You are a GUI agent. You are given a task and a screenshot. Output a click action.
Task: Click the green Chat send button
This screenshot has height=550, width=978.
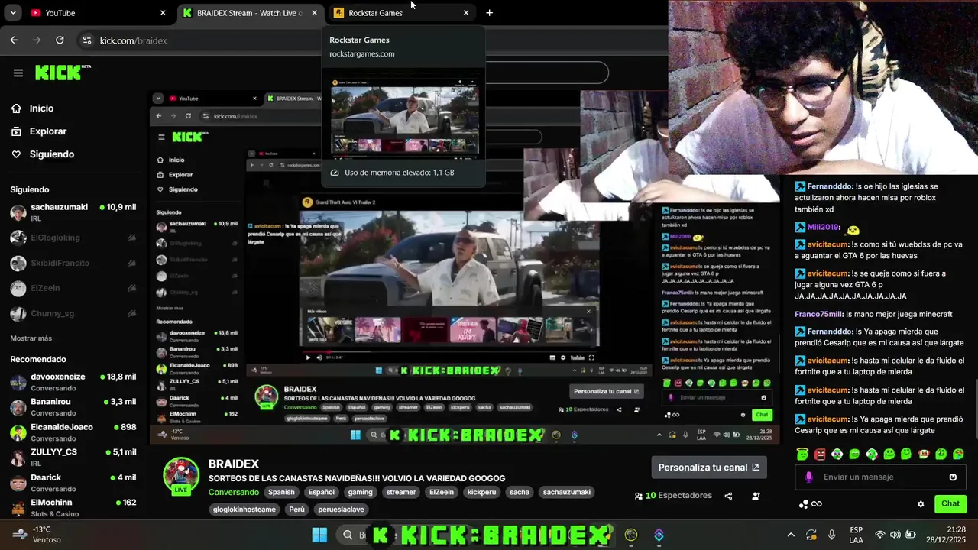click(x=950, y=504)
